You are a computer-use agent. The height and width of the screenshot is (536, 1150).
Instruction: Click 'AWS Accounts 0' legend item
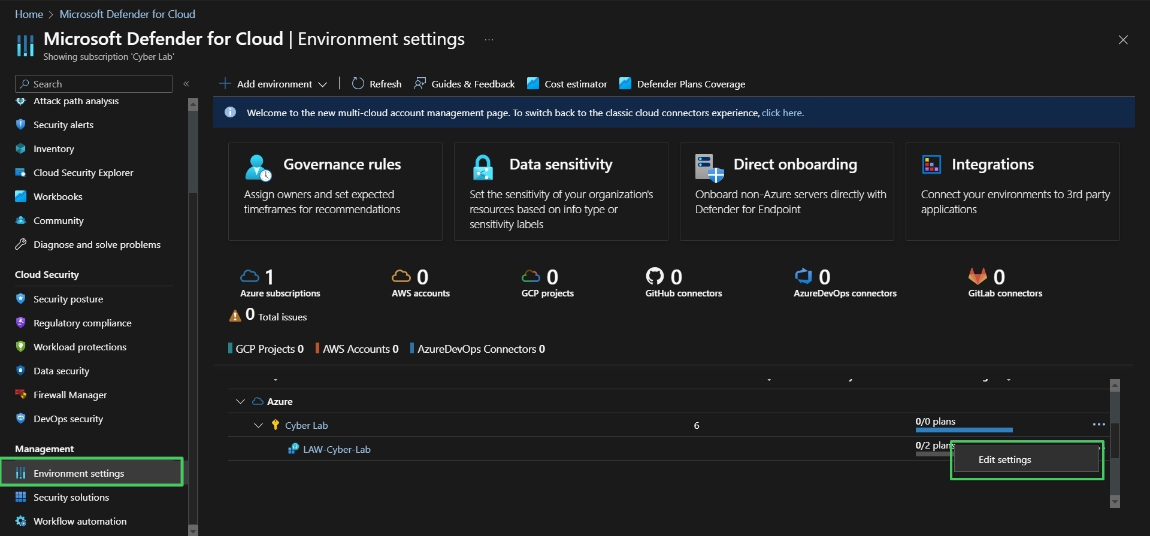coord(358,349)
